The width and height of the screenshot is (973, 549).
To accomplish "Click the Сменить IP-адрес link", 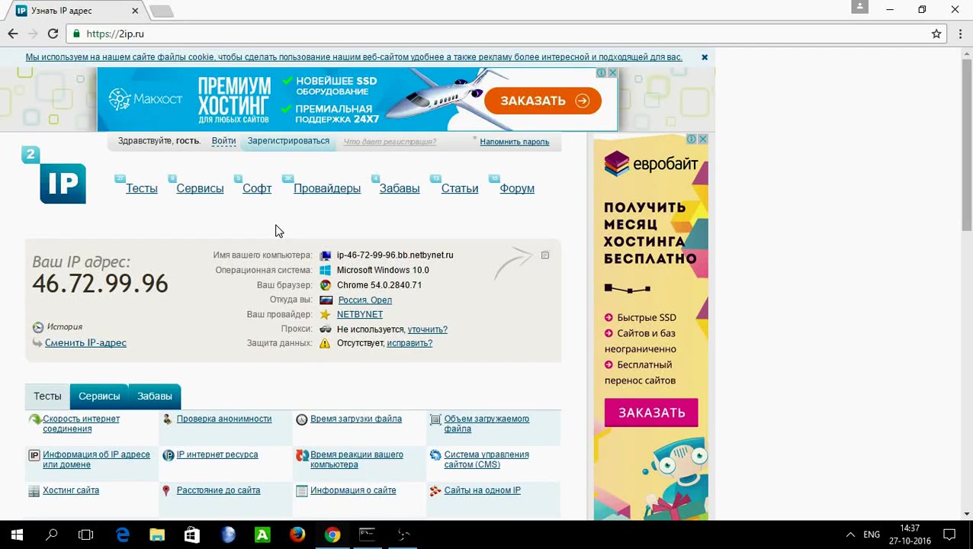I will click(x=85, y=343).
